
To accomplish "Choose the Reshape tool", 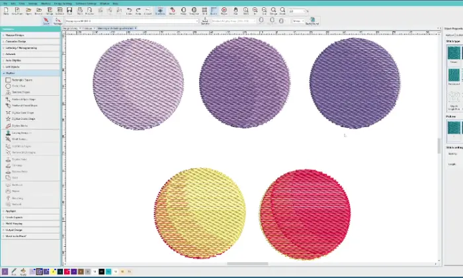I will (58, 21).
